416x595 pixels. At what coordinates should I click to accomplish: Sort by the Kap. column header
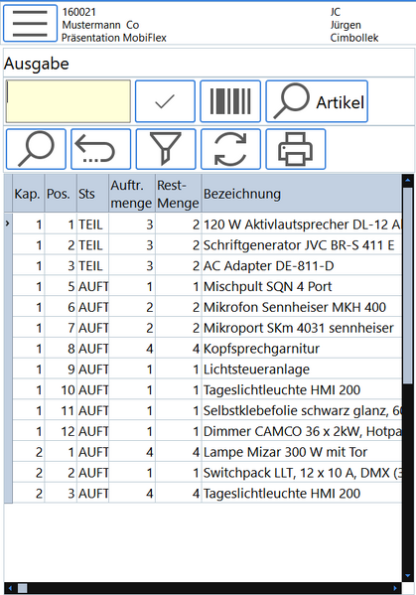click(29, 194)
